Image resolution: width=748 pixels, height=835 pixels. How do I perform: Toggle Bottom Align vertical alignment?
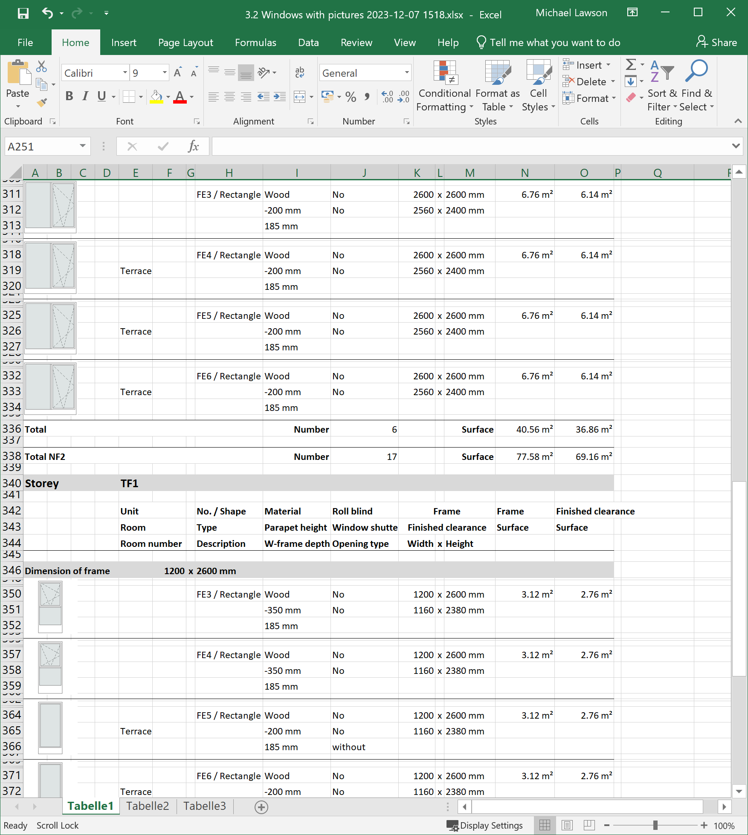[x=246, y=72]
